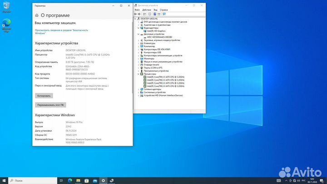327x184 pixels.
Task: Click device name value DESKTOP-U6OLHIL in Settings
Action: tap(76, 50)
